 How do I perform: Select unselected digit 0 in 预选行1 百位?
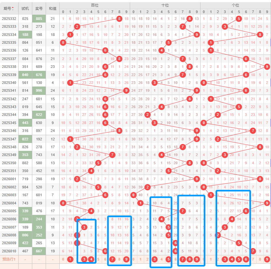click(x=63, y=260)
